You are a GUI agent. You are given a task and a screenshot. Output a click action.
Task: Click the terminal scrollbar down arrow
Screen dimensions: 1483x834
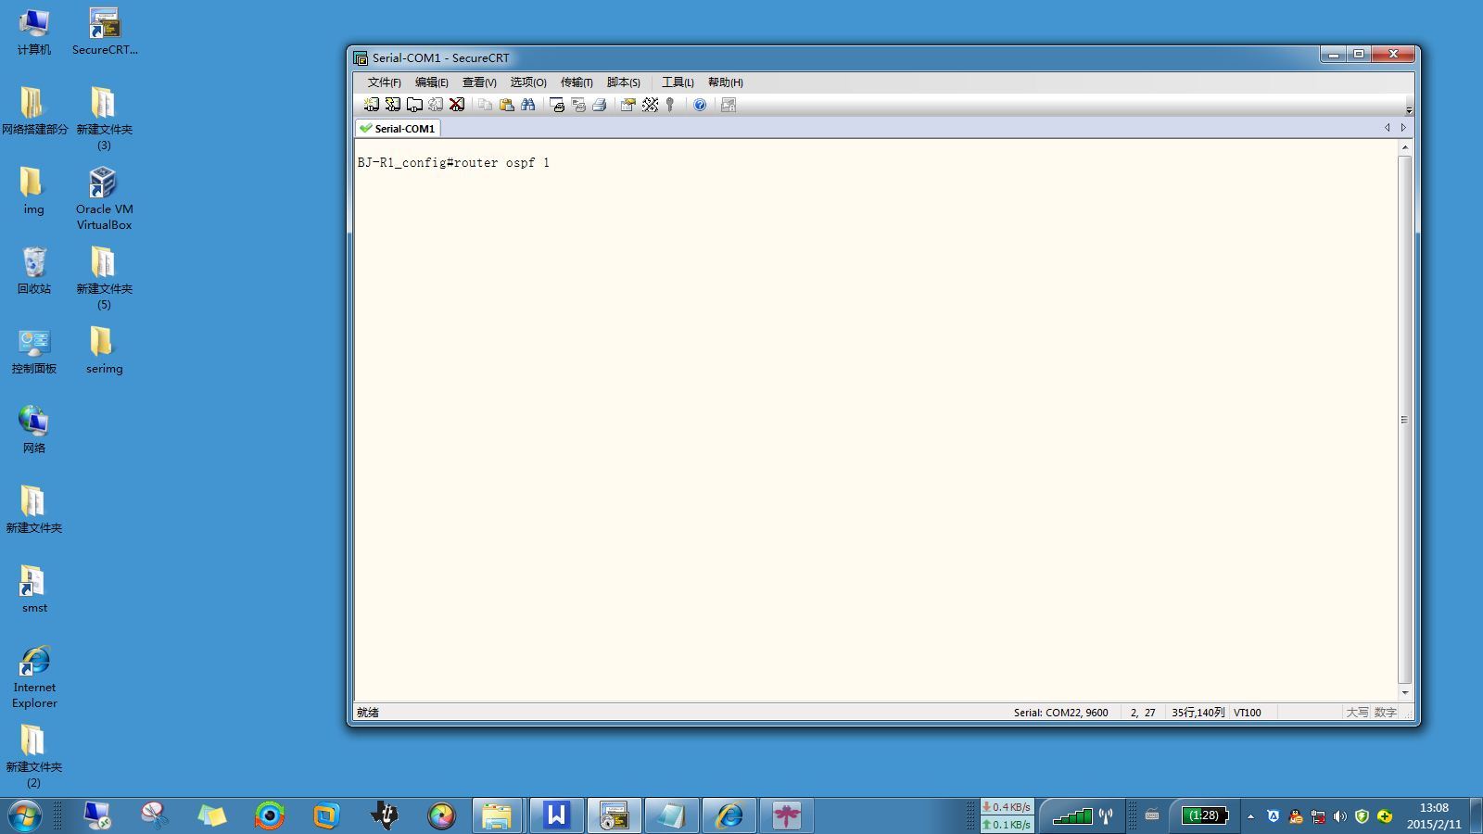pos(1405,693)
